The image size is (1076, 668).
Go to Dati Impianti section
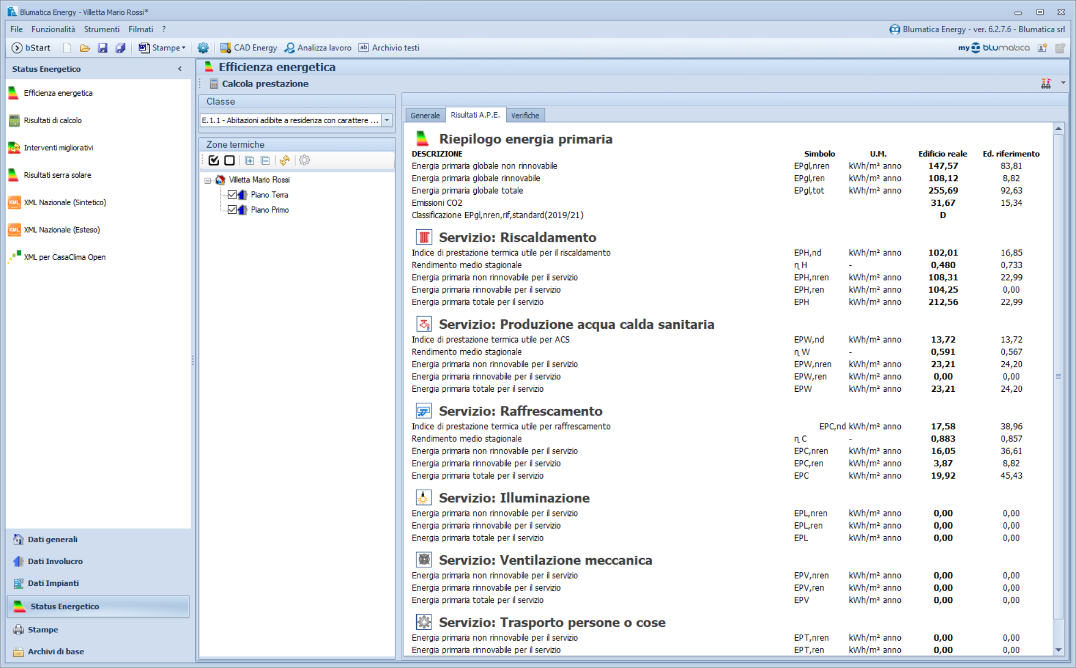coord(53,583)
